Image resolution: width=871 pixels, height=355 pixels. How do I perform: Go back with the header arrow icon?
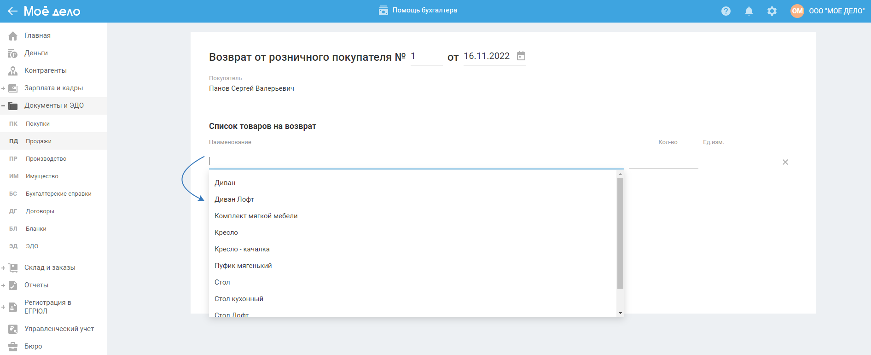pos(12,11)
